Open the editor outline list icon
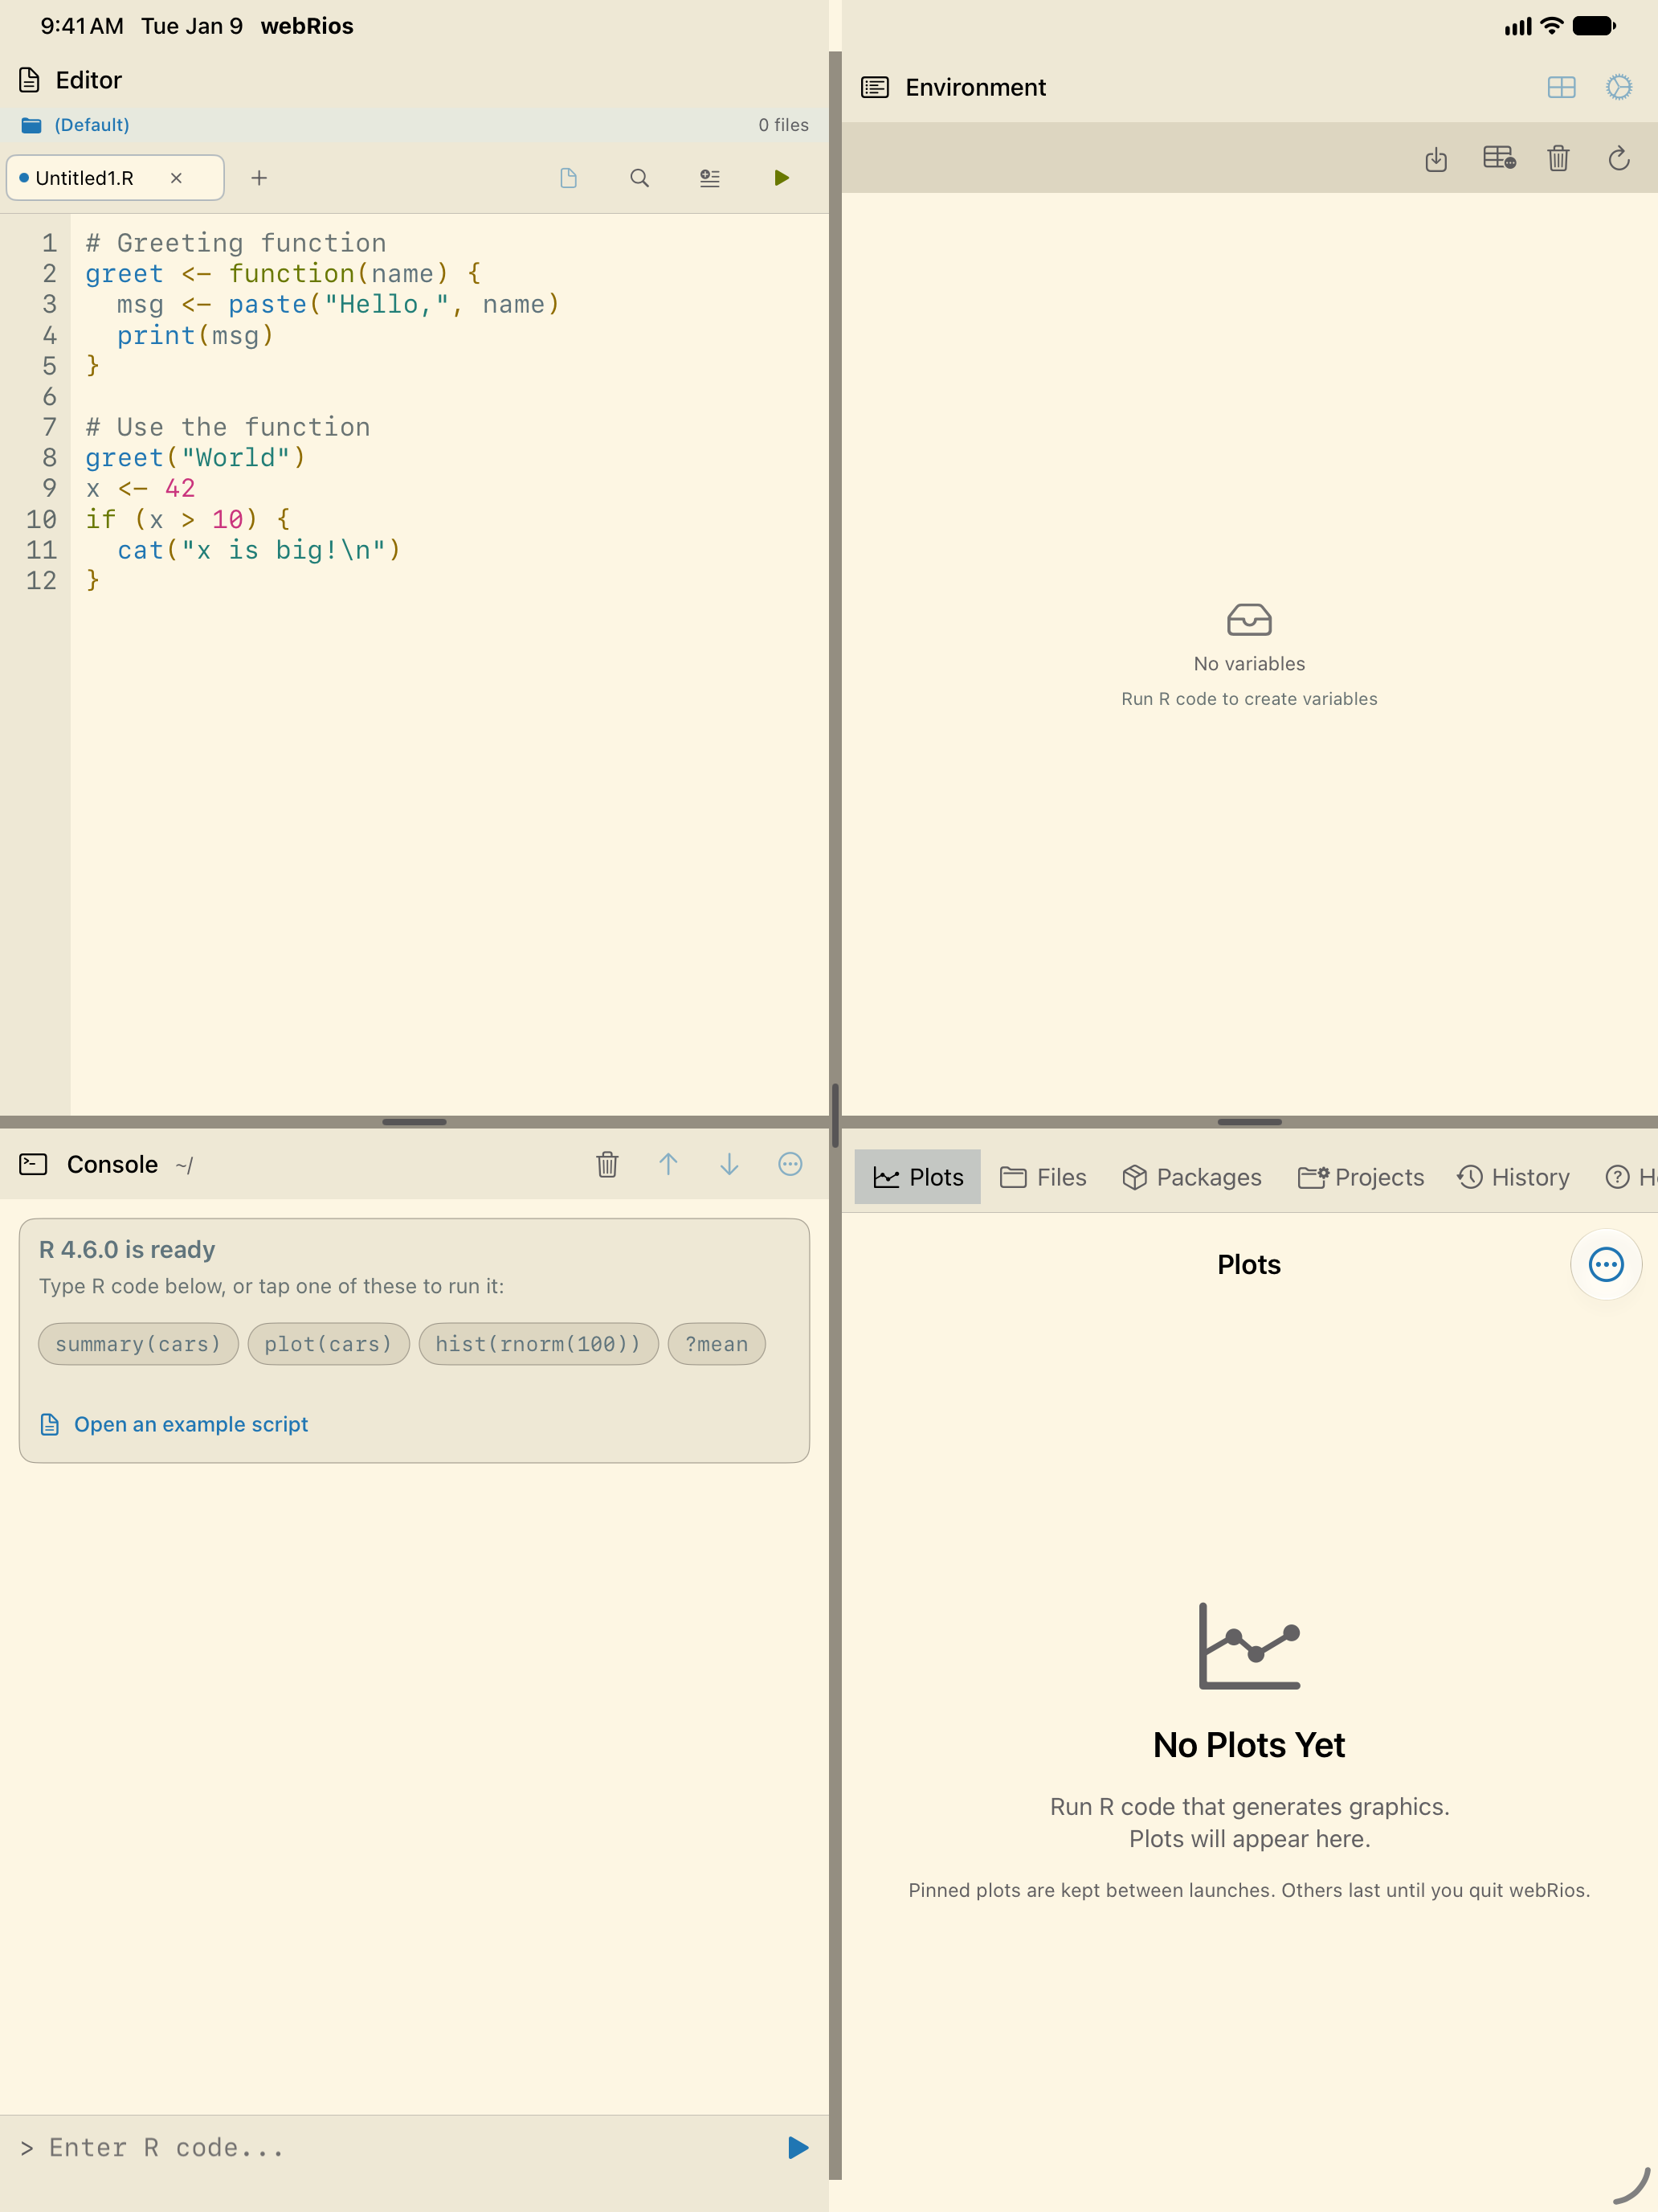The image size is (1658, 2212). tap(709, 178)
